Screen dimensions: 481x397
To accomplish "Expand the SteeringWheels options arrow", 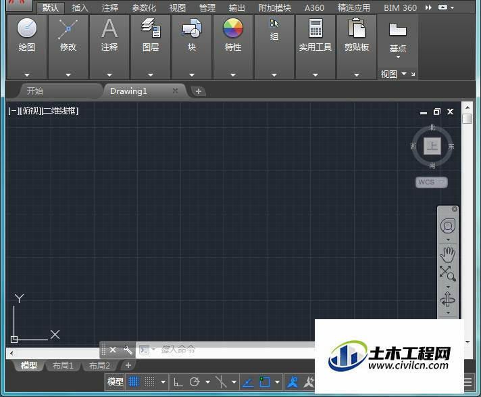I will coord(448,240).
